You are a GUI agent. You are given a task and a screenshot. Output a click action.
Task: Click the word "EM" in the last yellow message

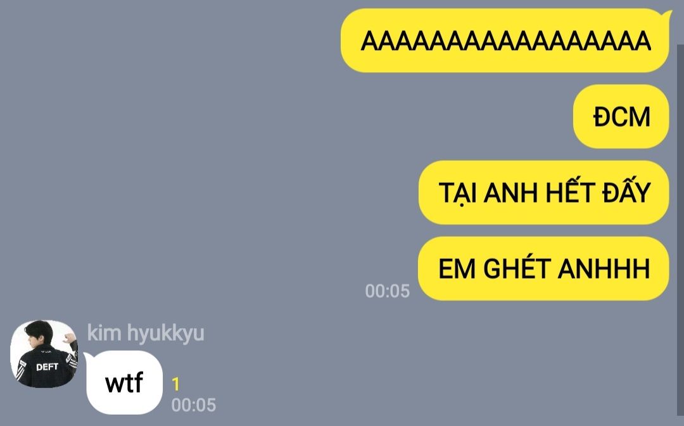coord(457,268)
